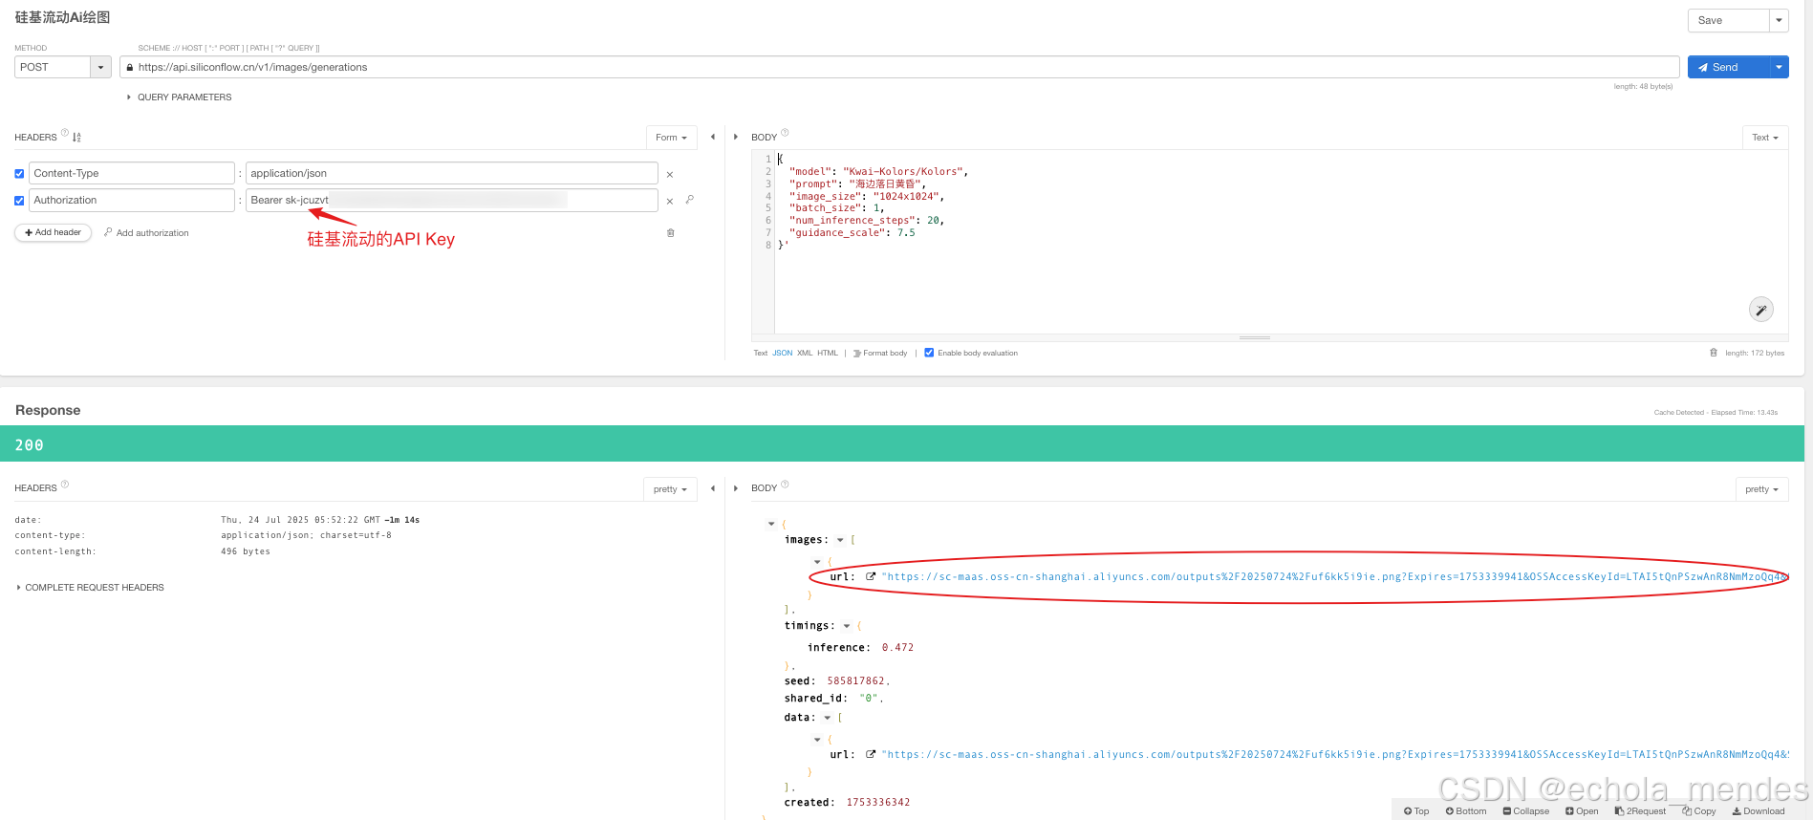Viewport: 1813px width, 820px height.
Task: Sort request headers alphabetically icon
Action: point(77,138)
